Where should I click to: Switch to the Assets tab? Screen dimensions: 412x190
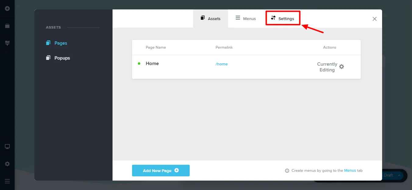pyautogui.click(x=210, y=19)
